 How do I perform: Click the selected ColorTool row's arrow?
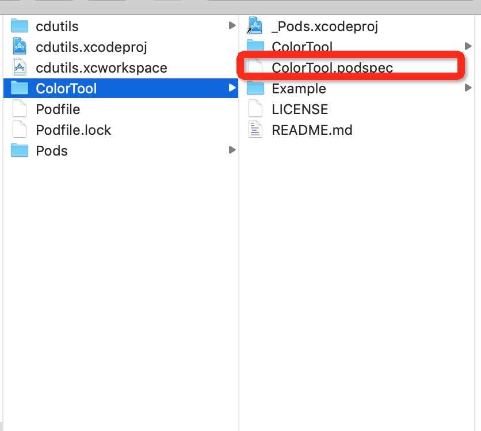click(232, 88)
